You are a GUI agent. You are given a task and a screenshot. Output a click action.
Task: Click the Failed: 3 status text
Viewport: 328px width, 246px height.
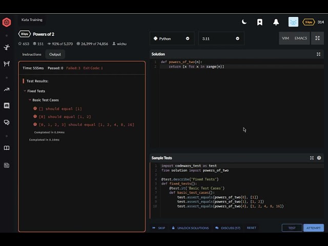(x=73, y=68)
